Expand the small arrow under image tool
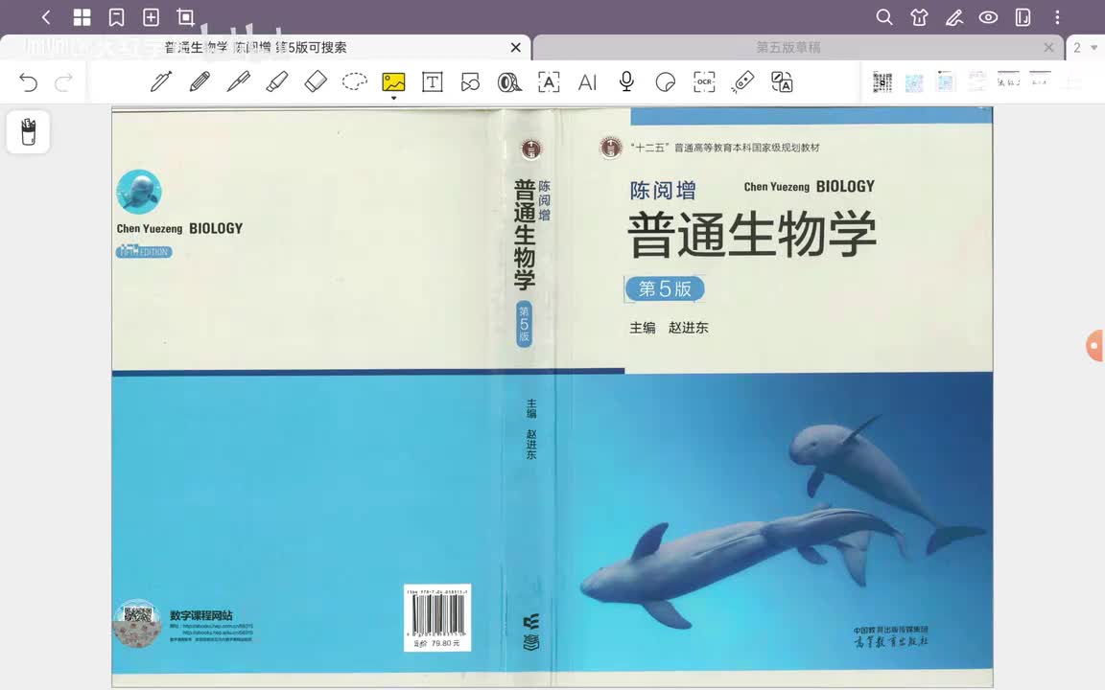The width and height of the screenshot is (1105, 690). coord(393,98)
